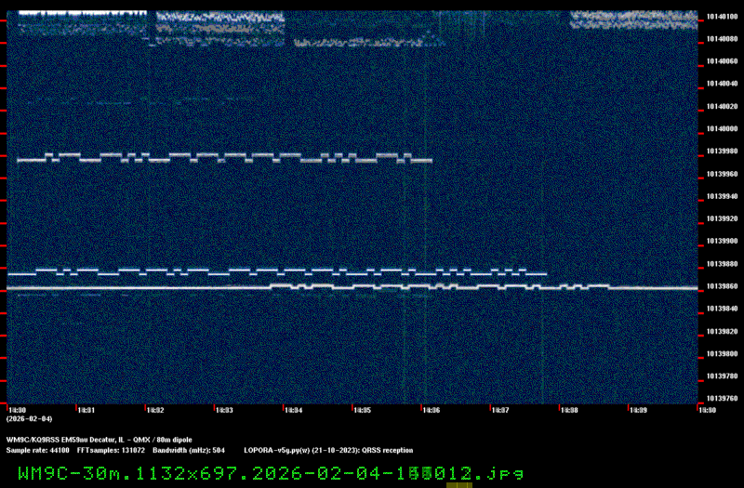Click the 10139860 frequency label
Screen dimensions: 744x488
click(x=722, y=286)
